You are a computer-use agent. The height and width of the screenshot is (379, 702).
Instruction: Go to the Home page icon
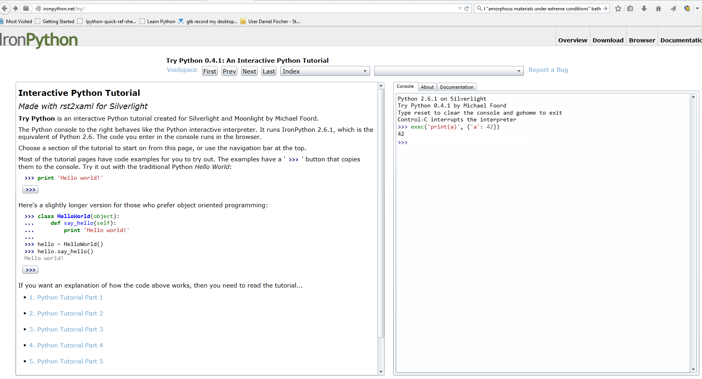[658, 8]
